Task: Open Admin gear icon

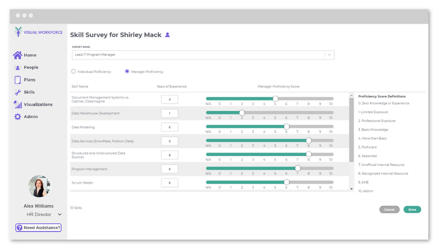Action: 18,117
